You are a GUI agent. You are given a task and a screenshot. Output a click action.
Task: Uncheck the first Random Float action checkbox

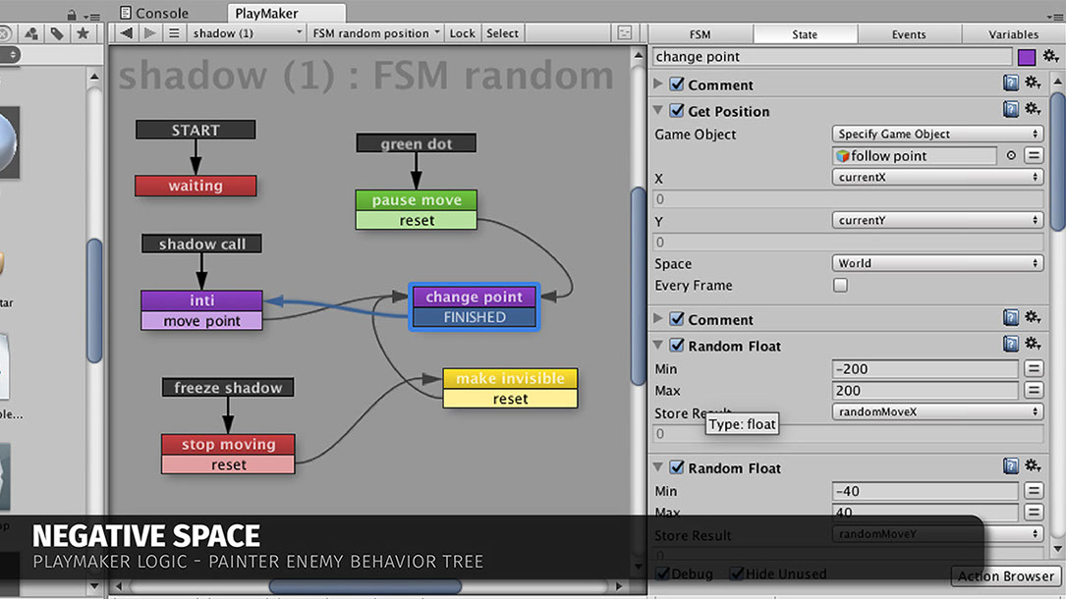click(x=677, y=346)
